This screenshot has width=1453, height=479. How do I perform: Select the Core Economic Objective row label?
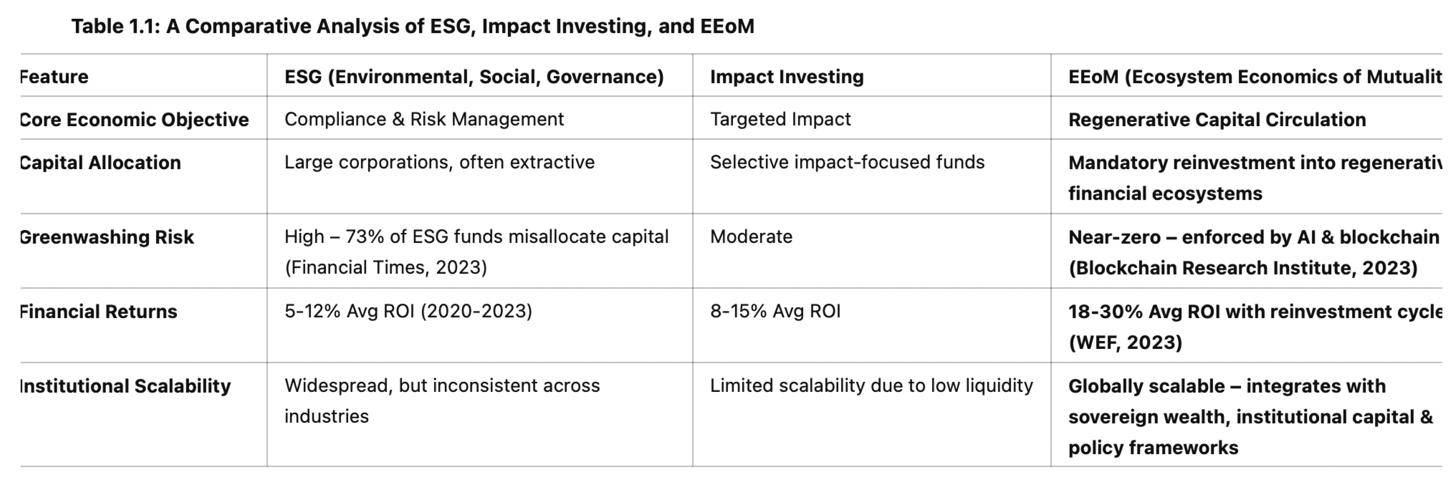click(x=134, y=119)
